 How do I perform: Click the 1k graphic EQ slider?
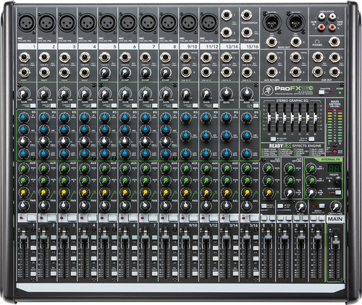tap(292, 117)
